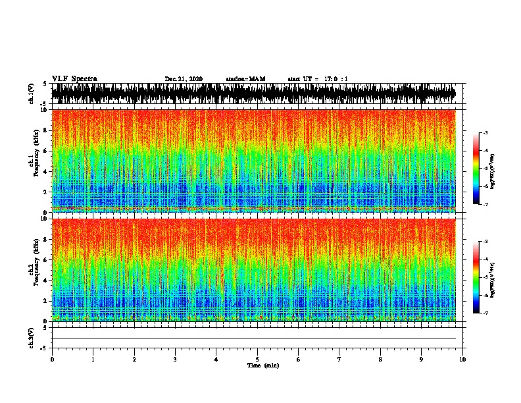Click the 4 kHz tick on ch.2 frequency axis
Image resolution: width=521 pixels, height=403 pixels.
[46, 281]
